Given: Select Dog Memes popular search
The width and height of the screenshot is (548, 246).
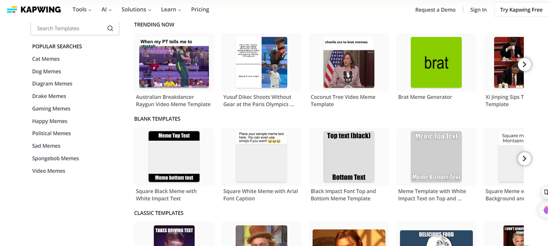Looking at the screenshot, I should click(x=47, y=71).
